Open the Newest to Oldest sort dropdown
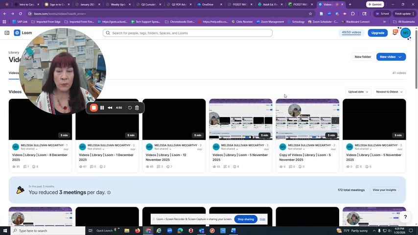The image size is (418, 235). coord(389,92)
